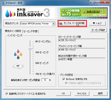Open the ヘルプ dropdown menu

[x=97, y=23]
